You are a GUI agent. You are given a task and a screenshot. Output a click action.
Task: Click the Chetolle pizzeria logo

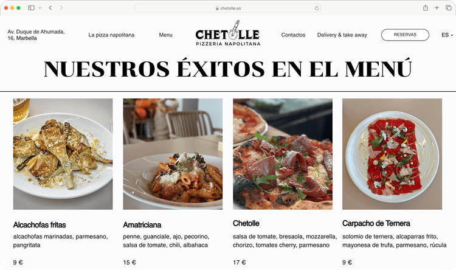click(228, 33)
